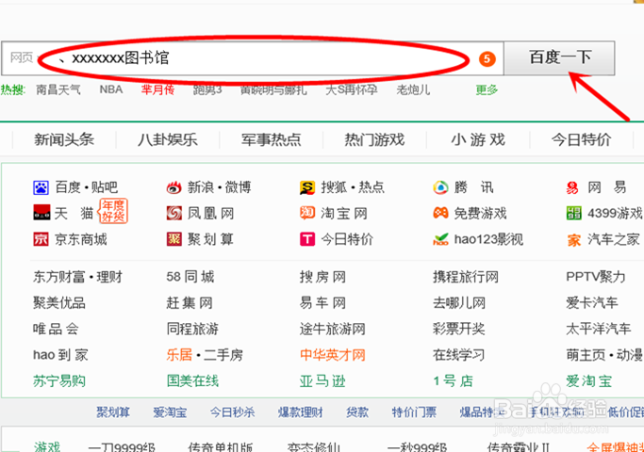Open the green 爱淘宝 link
This screenshot has width=644, height=452.
pyautogui.click(x=589, y=381)
